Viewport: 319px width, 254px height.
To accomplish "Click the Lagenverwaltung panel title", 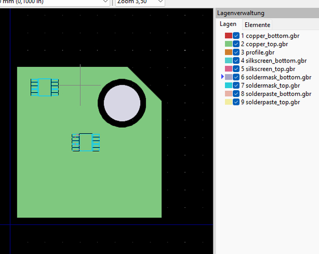I will (241, 13).
